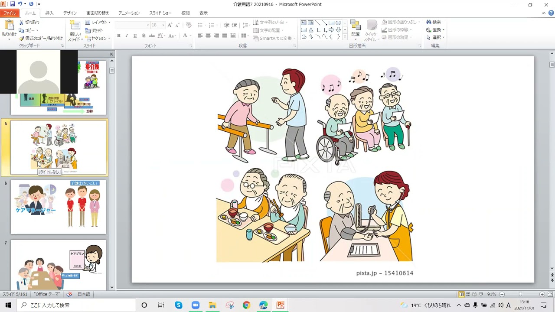Click the Reset (リセット) slide button
This screenshot has height=312, width=555.
pos(94,30)
